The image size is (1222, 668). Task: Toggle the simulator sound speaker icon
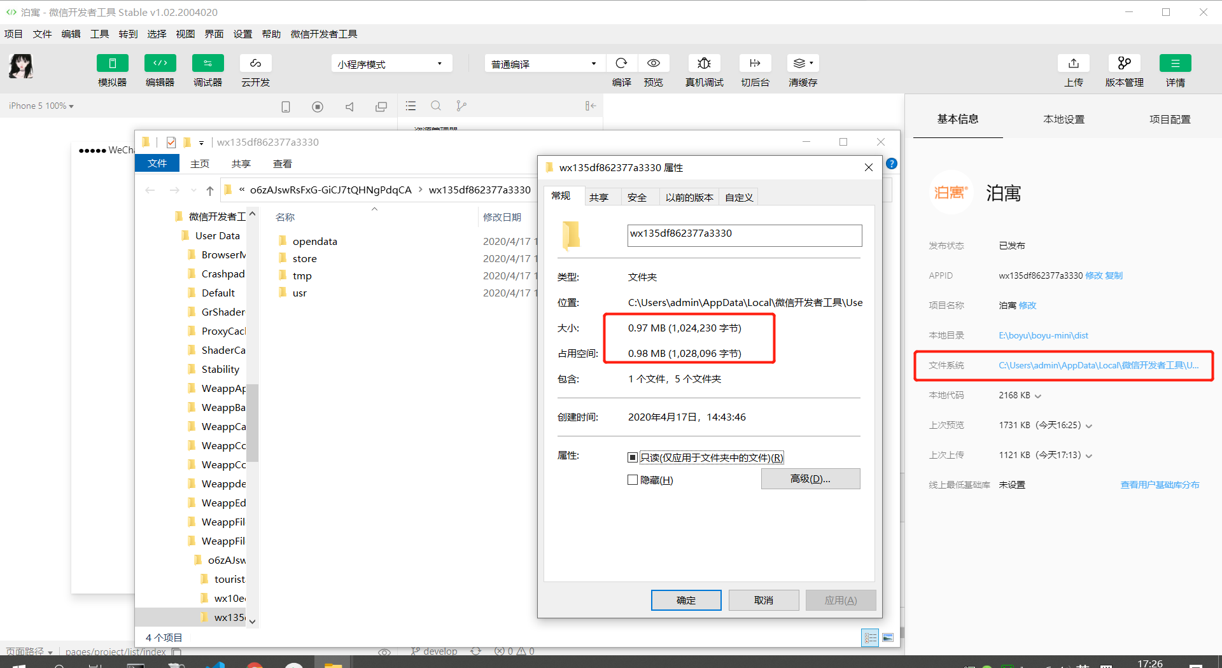tap(349, 106)
